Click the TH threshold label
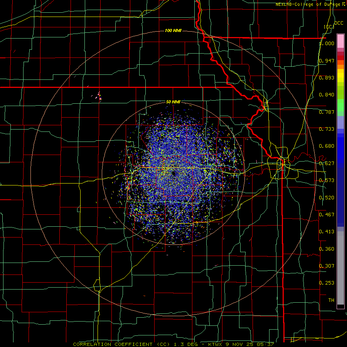Screen dimensions: 347x347 331,300
